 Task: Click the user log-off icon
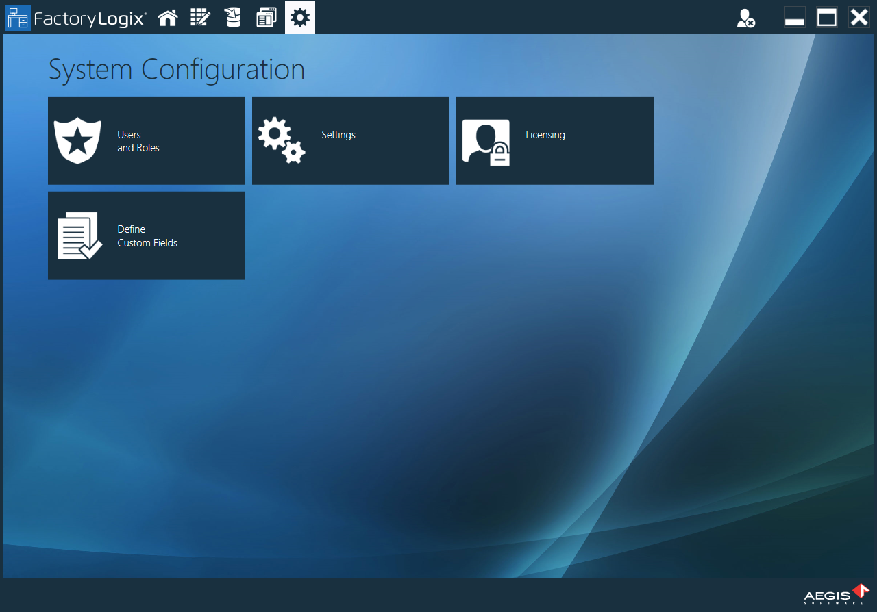tap(746, 18)
